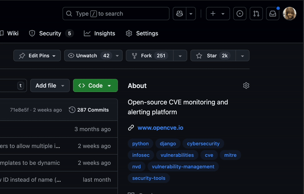Click the Fork button
The image size is (304, 194).
[149, 56]
